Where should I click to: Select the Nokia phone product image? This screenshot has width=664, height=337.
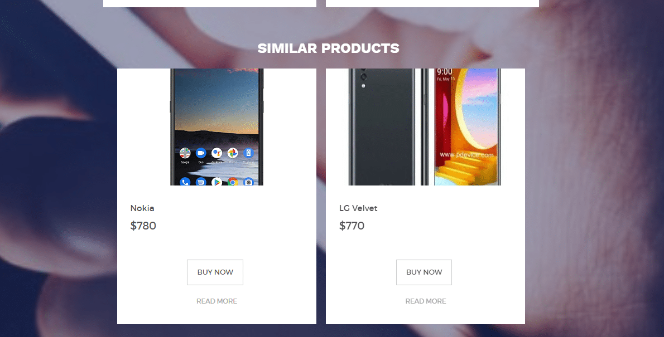(217, 127)
